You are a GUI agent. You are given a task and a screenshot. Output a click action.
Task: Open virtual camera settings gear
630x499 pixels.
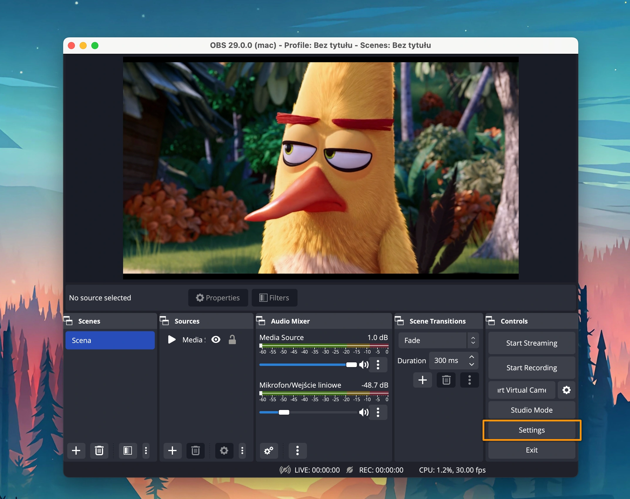566,390
